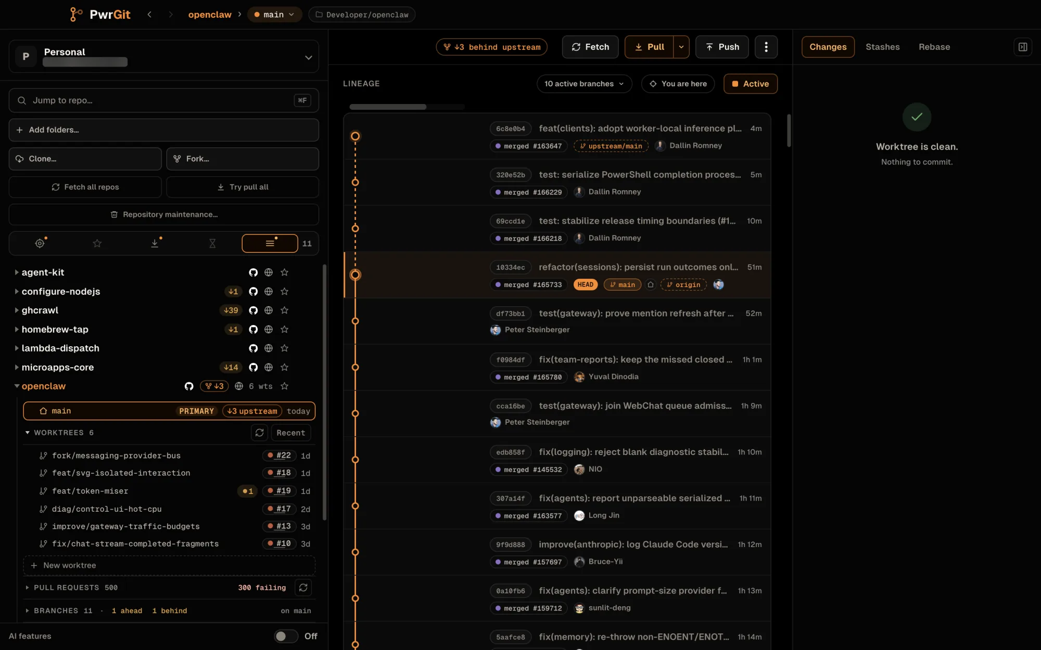Refresh the pull requests section
The height and width of the screenshot is (650, 1041).
[303, 588]
